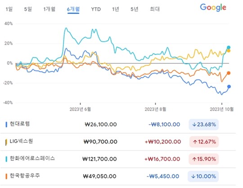
Task: Click the 2023년 10월 axis label
Action: [x=222, y=109]
